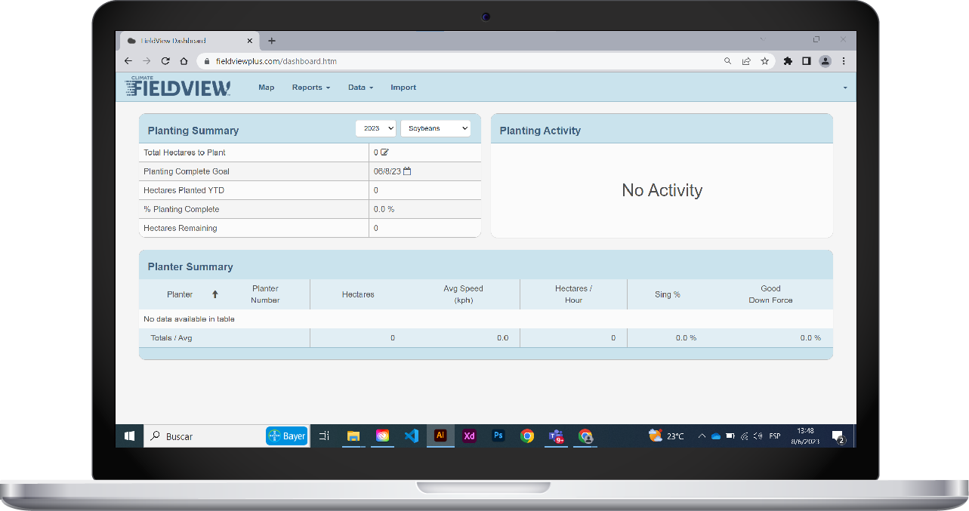Open the Import page
Screen dimensions: 969x511
[x=403, y=88]
